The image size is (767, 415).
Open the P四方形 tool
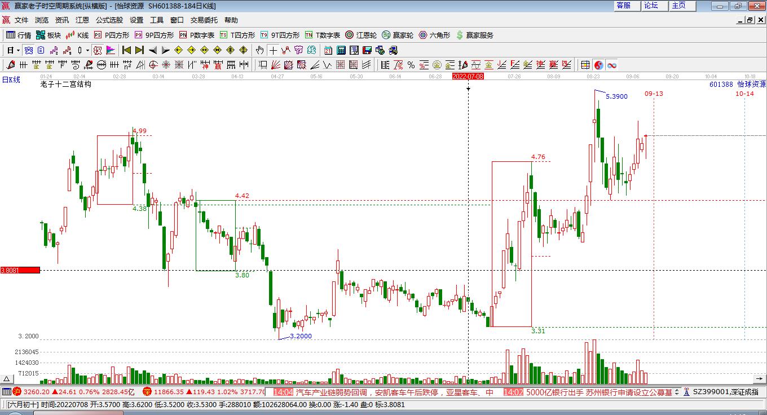[x=111, y=35]
